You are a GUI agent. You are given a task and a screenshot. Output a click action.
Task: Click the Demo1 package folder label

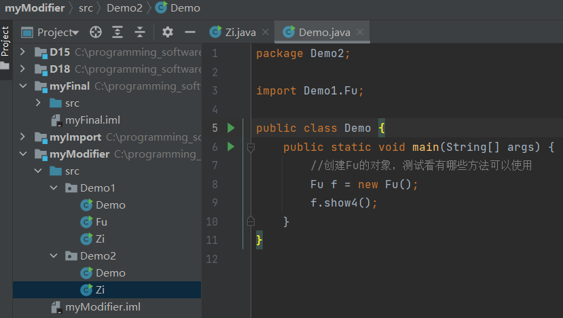(98, 188)
